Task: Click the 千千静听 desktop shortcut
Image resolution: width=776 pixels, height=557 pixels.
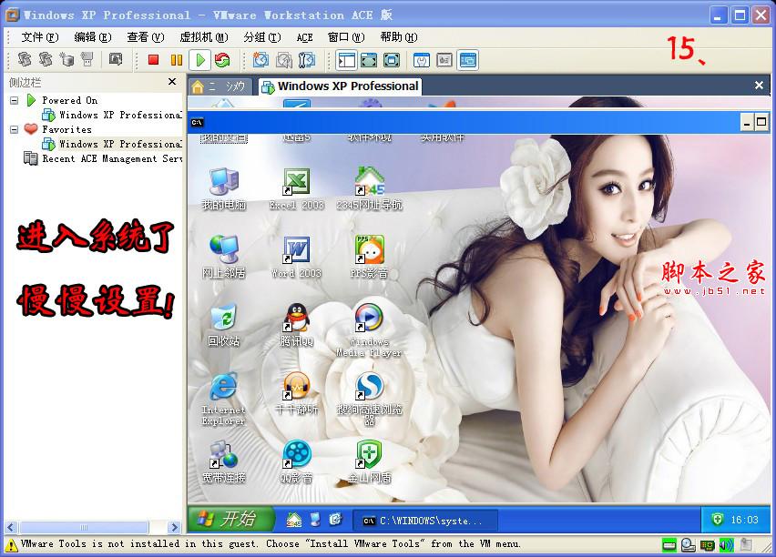Action: click(x=296, y=393)
